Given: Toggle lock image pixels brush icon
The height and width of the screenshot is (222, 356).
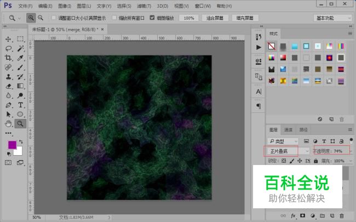Looking at the screenshot, I should [x=292, y=161].
